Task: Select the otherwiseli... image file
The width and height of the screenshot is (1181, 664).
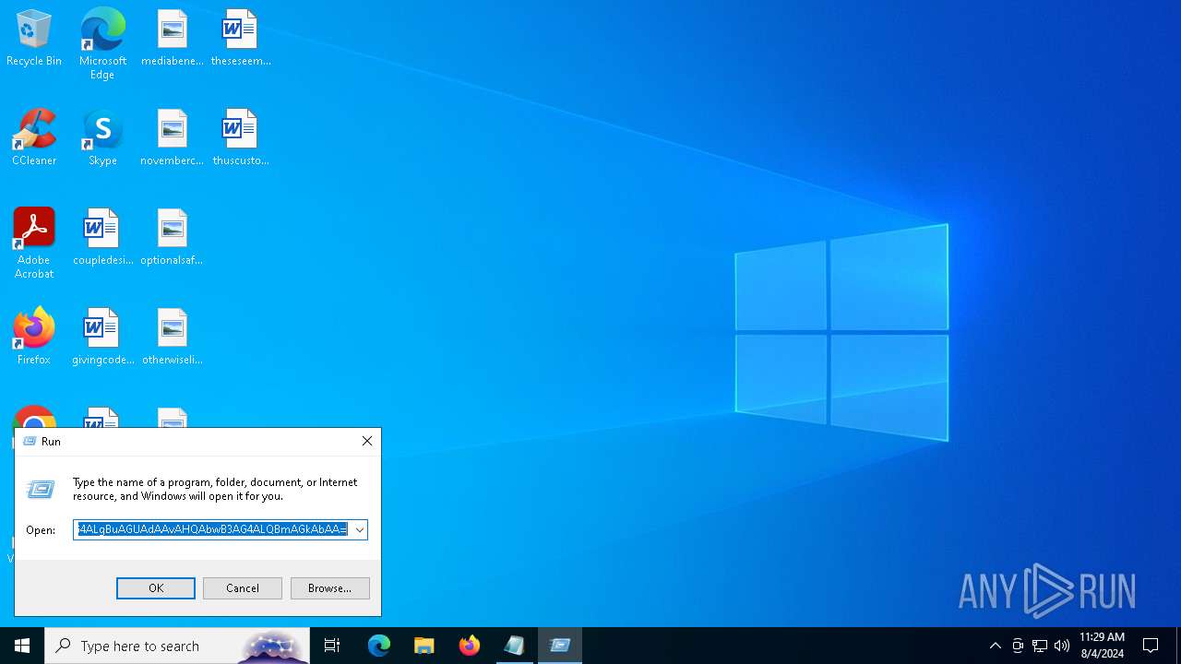Action: click(173, 338)
